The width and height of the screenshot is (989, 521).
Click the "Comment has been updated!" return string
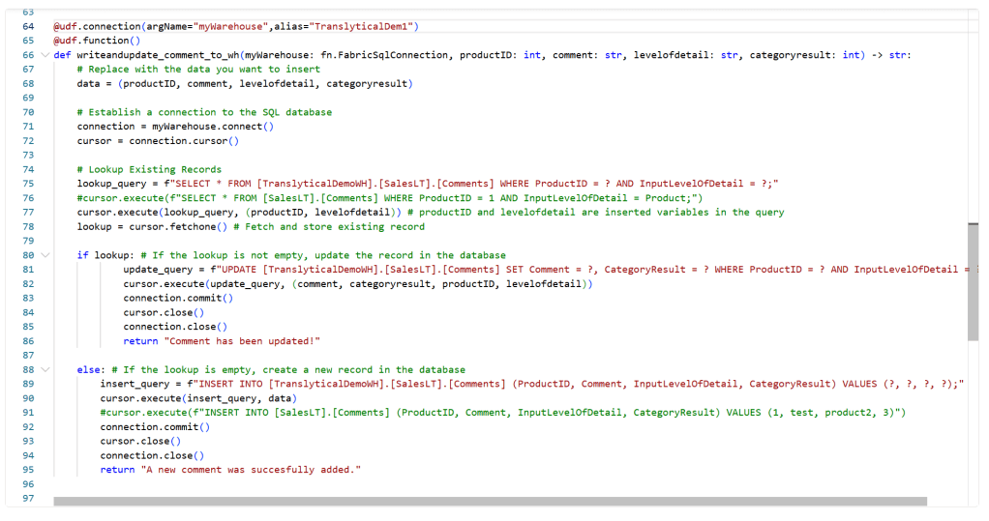point(242,341)
